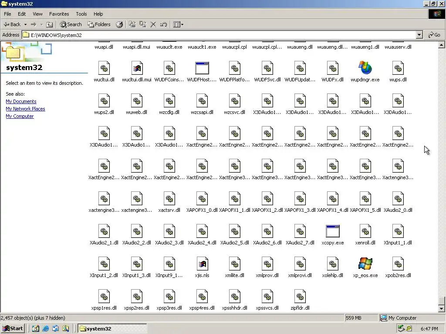Click the Move To toolbar icon
Viewport: 446px width, 334px height.
tap(132, 24)
